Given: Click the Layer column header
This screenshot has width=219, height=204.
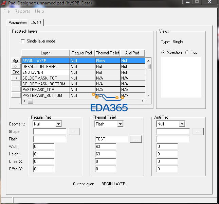Looking at the screenshot, I should [45, 53].
